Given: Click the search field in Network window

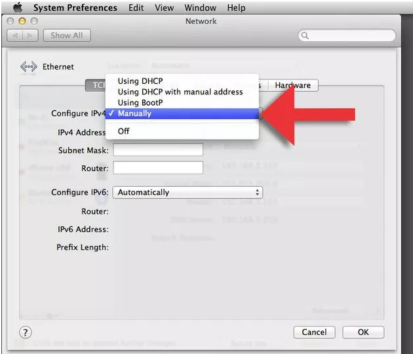Looking at the screenshot, I should (347, 35).
